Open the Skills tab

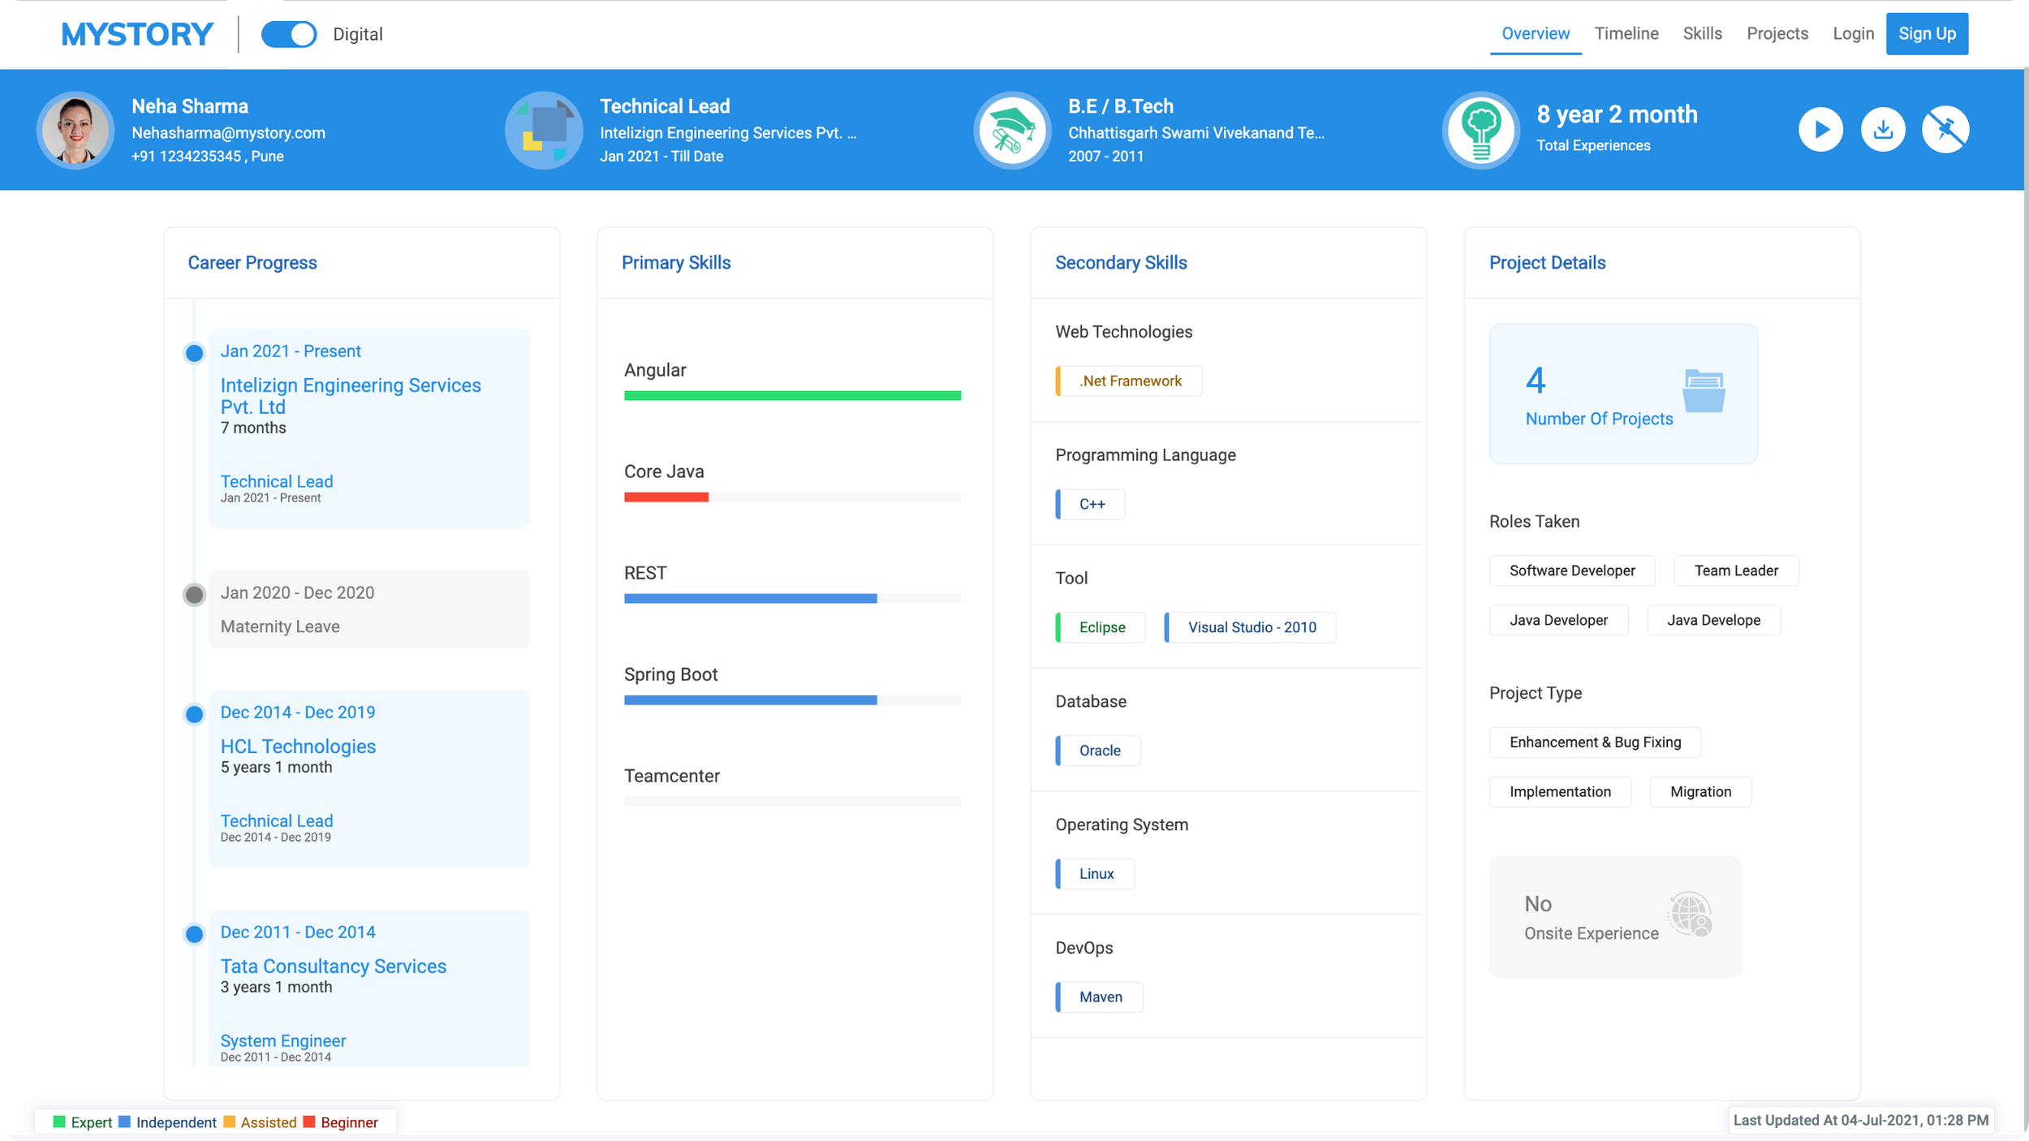1702,34
